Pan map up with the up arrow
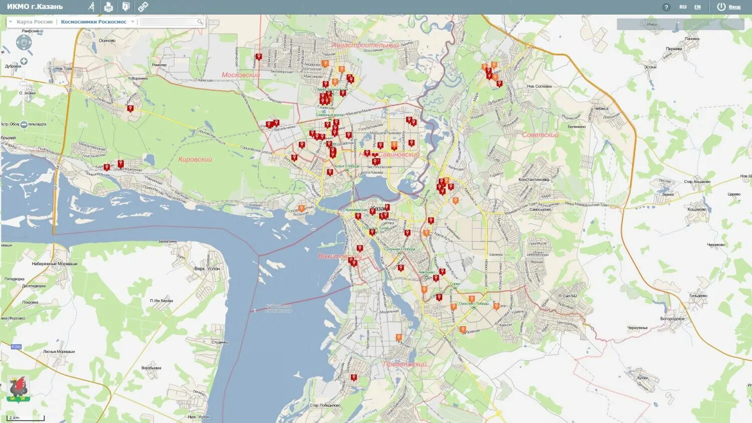752x423 pixels. pos(24,36)
